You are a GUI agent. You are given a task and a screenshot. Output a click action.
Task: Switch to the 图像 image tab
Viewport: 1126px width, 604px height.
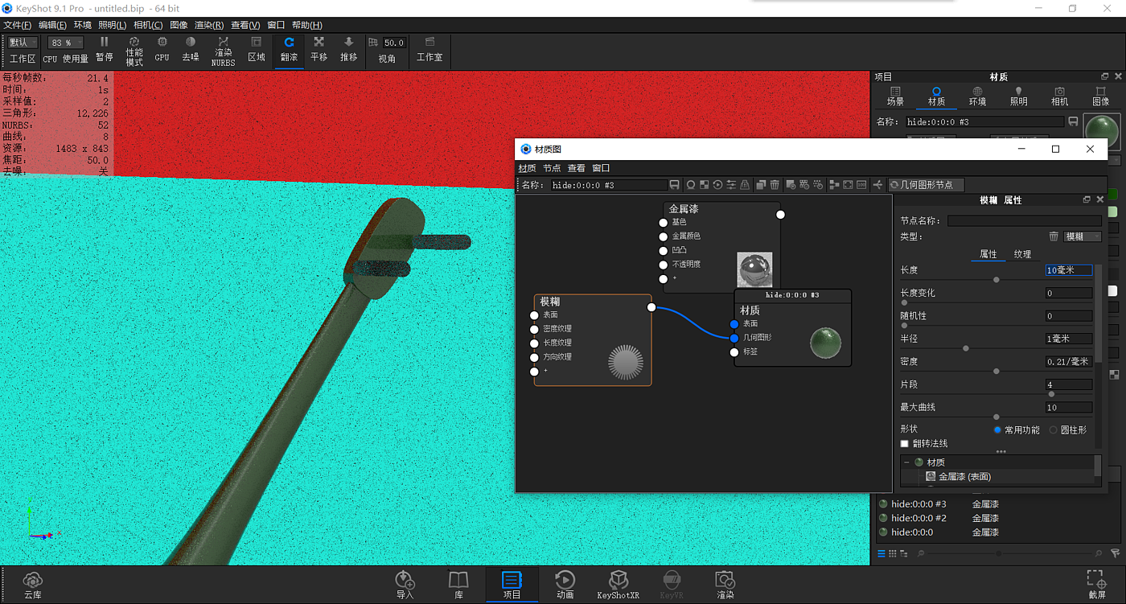(1100, 97)
